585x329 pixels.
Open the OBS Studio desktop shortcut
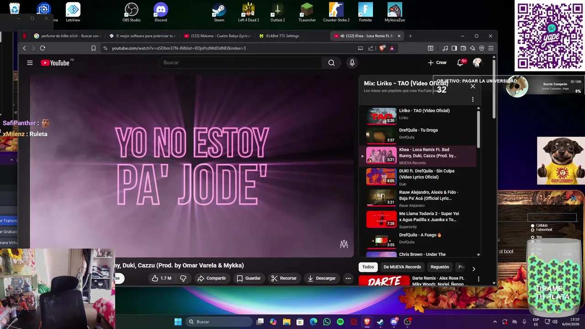(x=131, y=12)
